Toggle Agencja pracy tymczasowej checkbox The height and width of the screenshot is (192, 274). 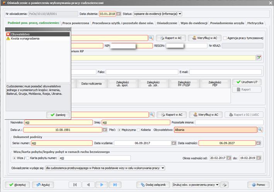point(225,38)
